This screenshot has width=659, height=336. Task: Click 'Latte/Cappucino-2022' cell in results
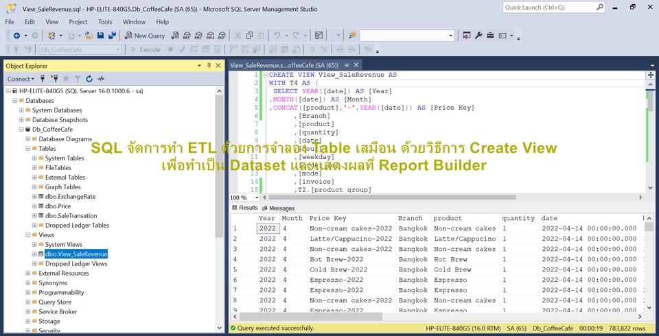tap(351, 239)
